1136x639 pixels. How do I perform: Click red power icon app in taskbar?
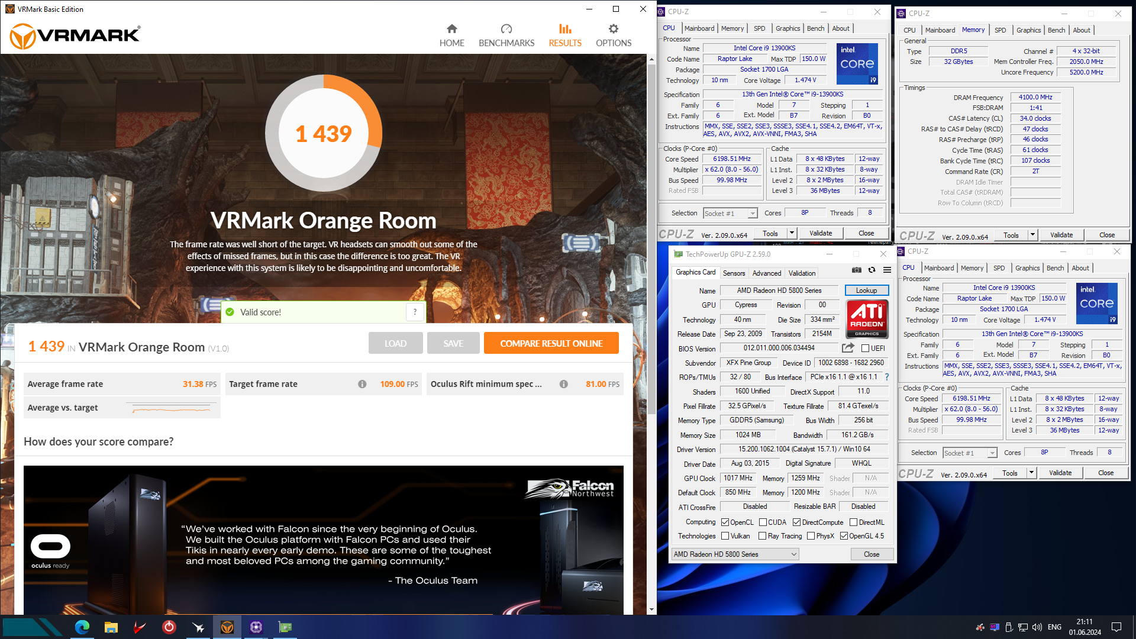(x=169, y=627)
